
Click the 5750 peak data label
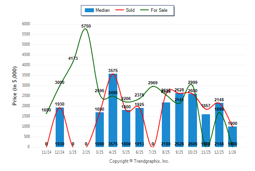pyautogui.click(x=86, y=26)
